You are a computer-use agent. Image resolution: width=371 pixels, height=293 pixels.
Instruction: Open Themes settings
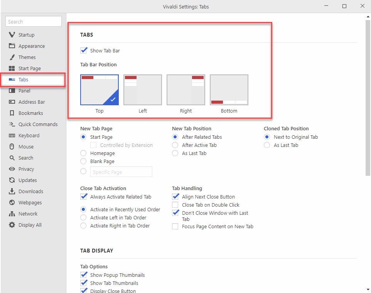[27, 57]
